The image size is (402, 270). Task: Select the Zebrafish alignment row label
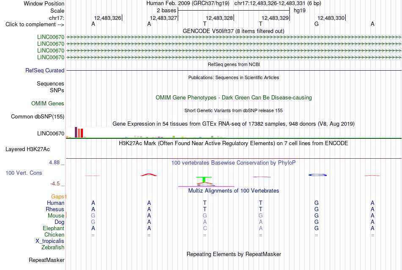coord(53,248)
